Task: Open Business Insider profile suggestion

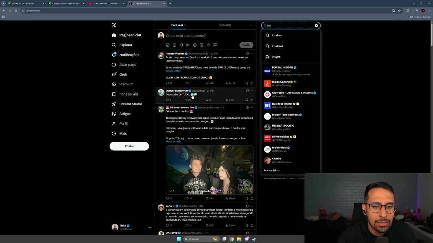Action: [291, 105]
